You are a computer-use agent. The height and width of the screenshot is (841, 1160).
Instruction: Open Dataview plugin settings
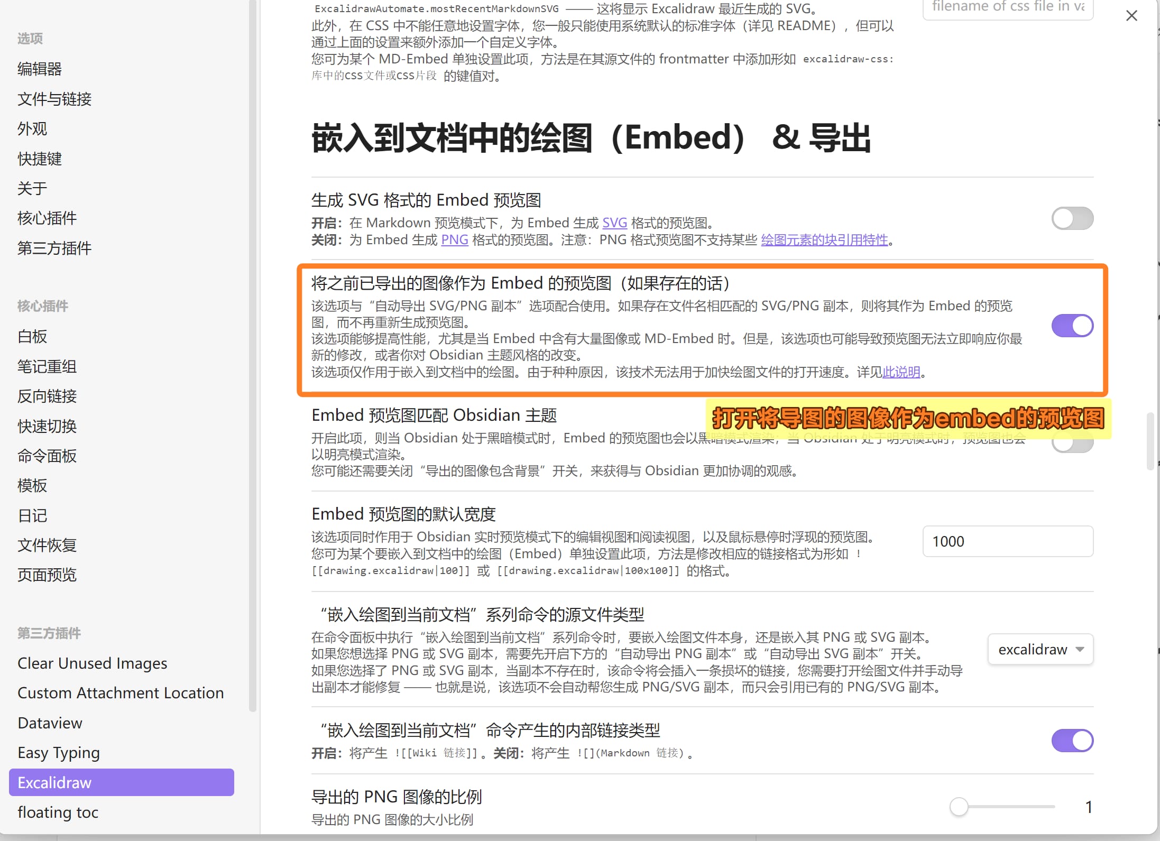pos(50,723)
